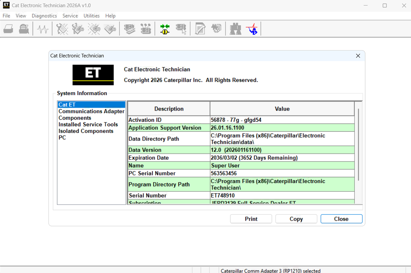Click the green Connect icon
Image resolution: width=411 pixels, height=273 pixels.
click(164, 29)
